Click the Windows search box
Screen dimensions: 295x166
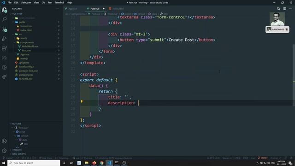[34, 163]
